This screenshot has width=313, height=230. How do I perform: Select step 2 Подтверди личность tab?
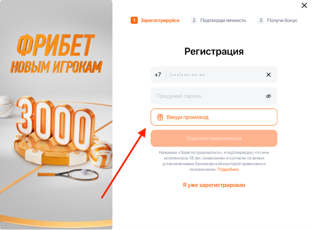(218, 20)
